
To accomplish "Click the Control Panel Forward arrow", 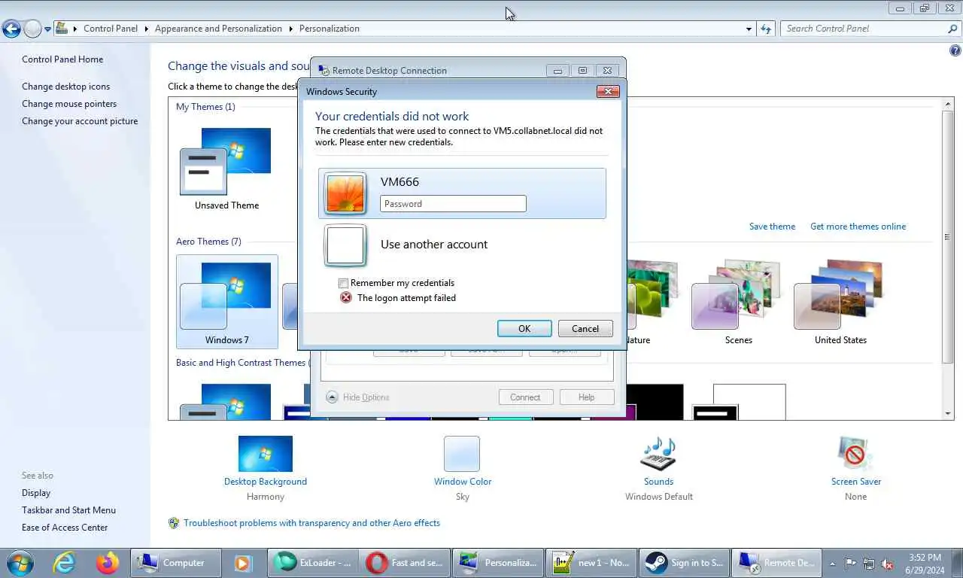I will [x=32, y=29].
